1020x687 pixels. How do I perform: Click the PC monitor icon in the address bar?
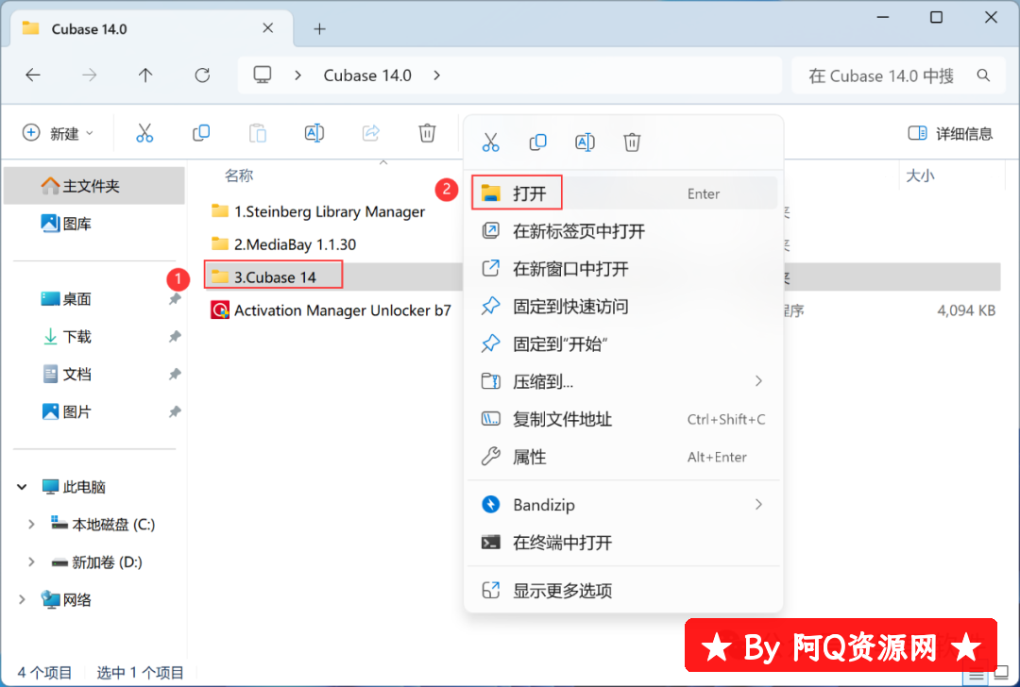point(263,75)
